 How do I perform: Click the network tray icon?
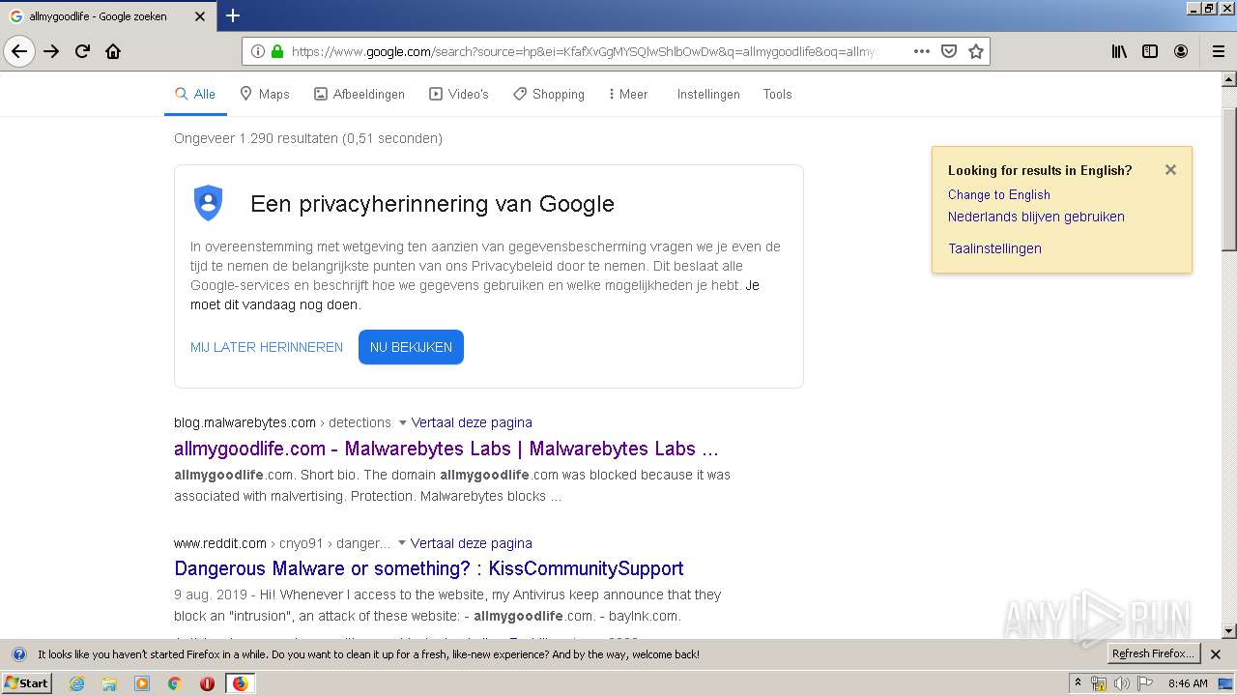coord(1099,683)
